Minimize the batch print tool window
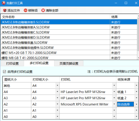This screenshot has height=121, width=139. (x=116, y=3)
